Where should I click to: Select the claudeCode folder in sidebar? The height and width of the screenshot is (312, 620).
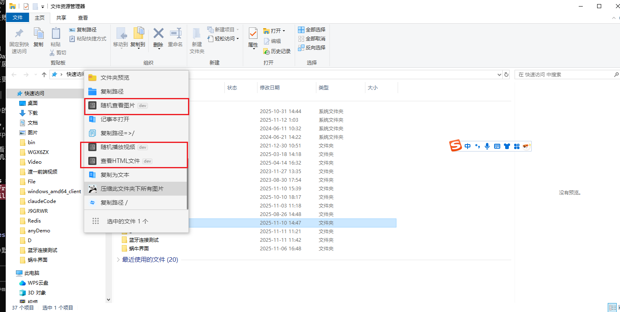point(42,201)
